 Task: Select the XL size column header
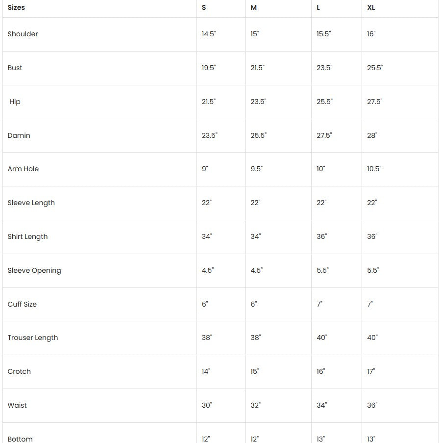coord(371,7)
